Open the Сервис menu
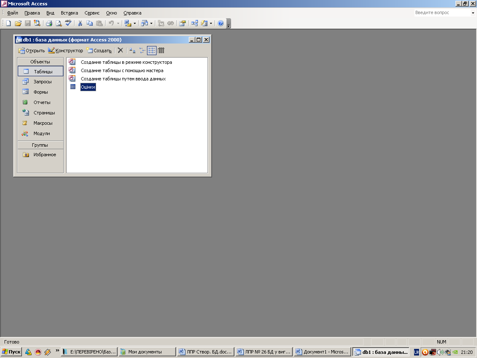This screenshot has height=358, width=477. pyautogui.click(x=92, y=13)
